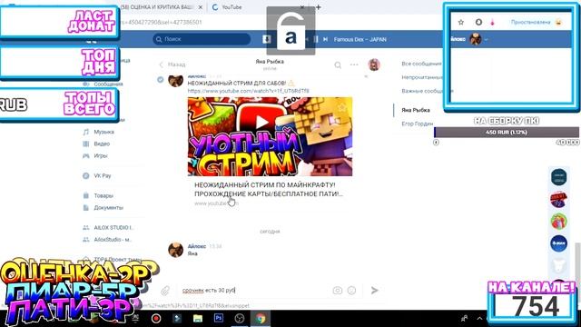This screenshot has width=581, height=327.
Task: Click the Видео icon in sidebar
Action: pos(86,144)
